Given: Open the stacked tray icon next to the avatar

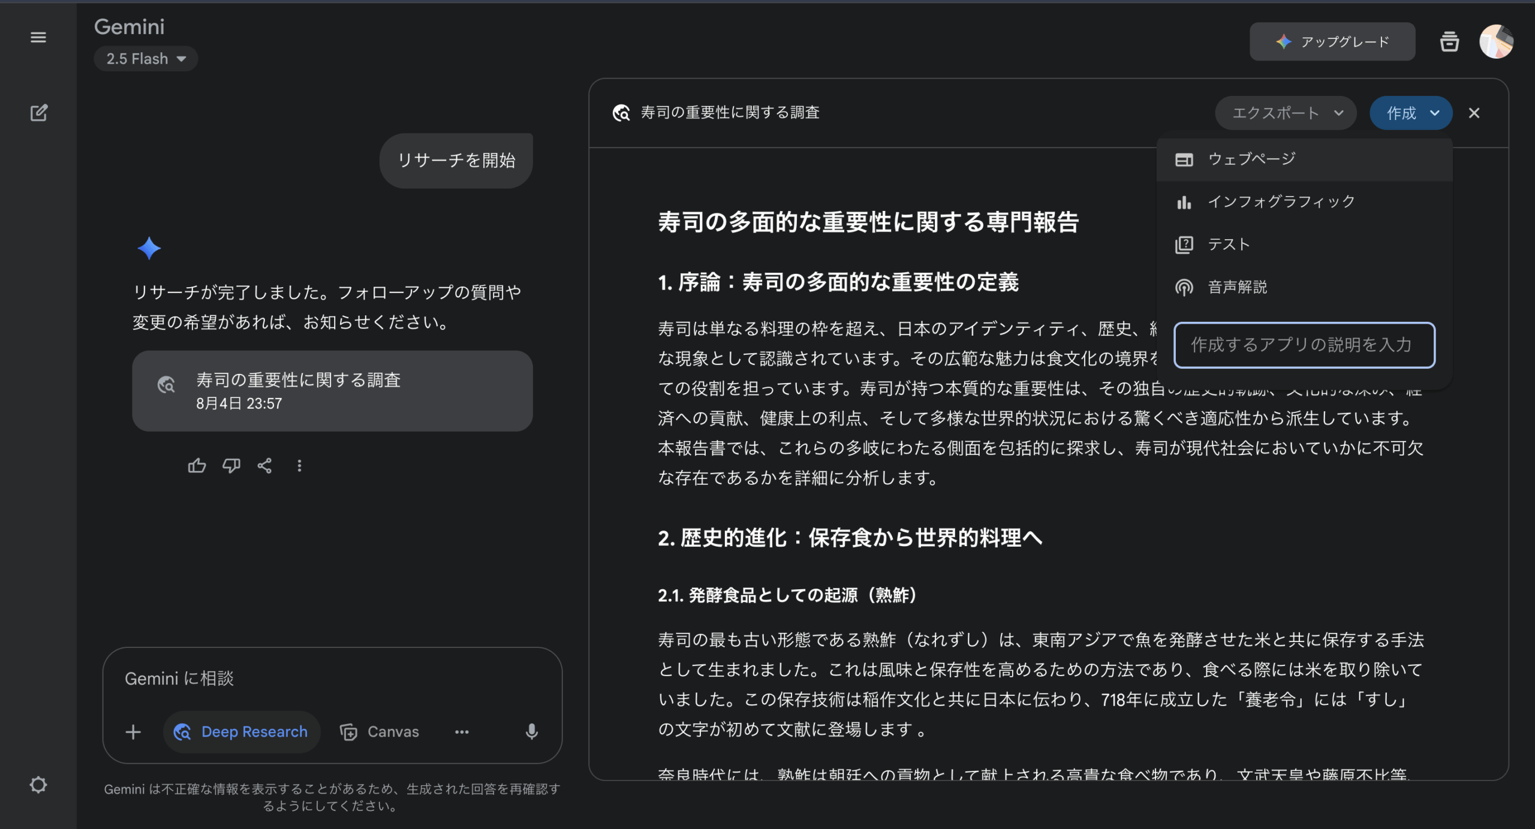Looking at the screenshot, I should click(x=1449, y=41).
